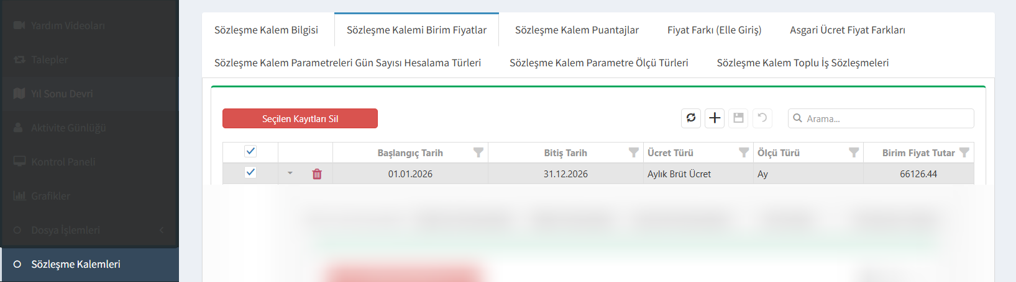Image resolution: width=1016 pixels, height=282 pixels.
Task: Open Fiyat Farkı (Elle Giriş) tab
Action: [714, 30]
